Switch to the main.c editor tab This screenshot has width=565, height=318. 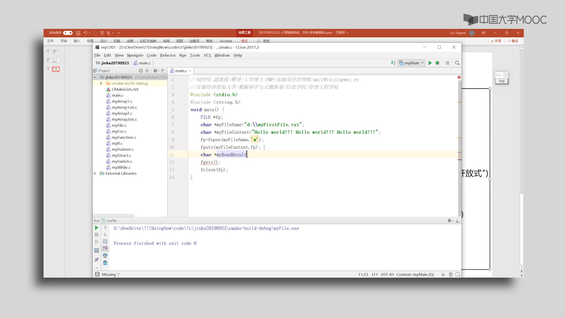pyautogui.click(x=181, y=71)
